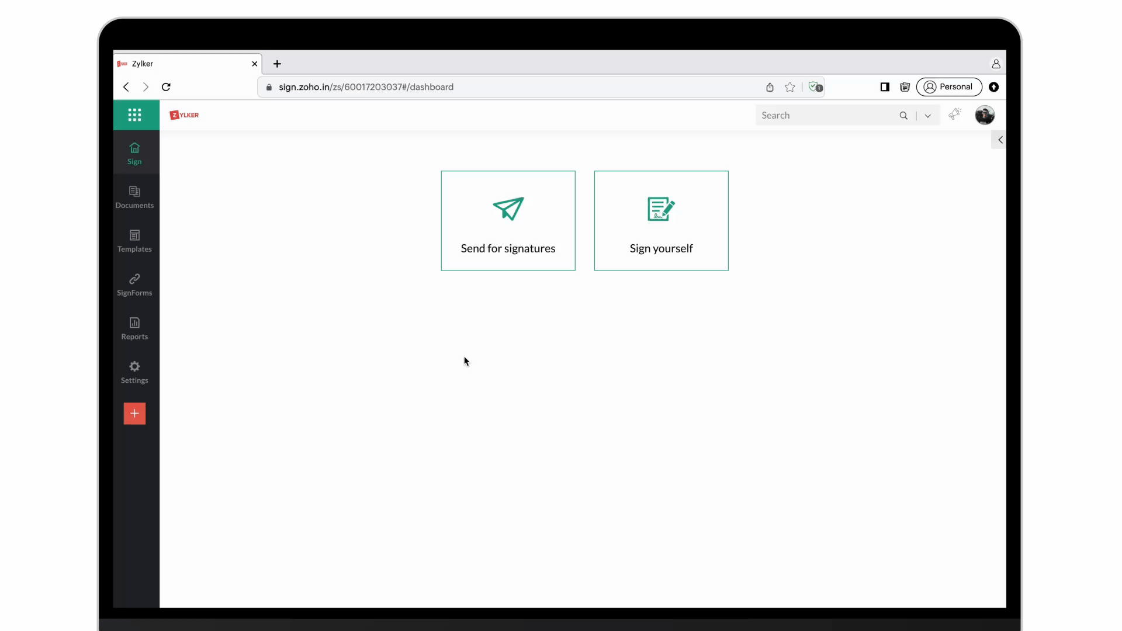Navigate to Templates section
This screenshot has height=631, width=1122.
click(134, 240)
